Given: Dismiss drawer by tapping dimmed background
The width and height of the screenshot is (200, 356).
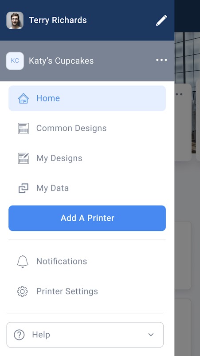Looking at the screenshot, I should click(x=187, y=193).
